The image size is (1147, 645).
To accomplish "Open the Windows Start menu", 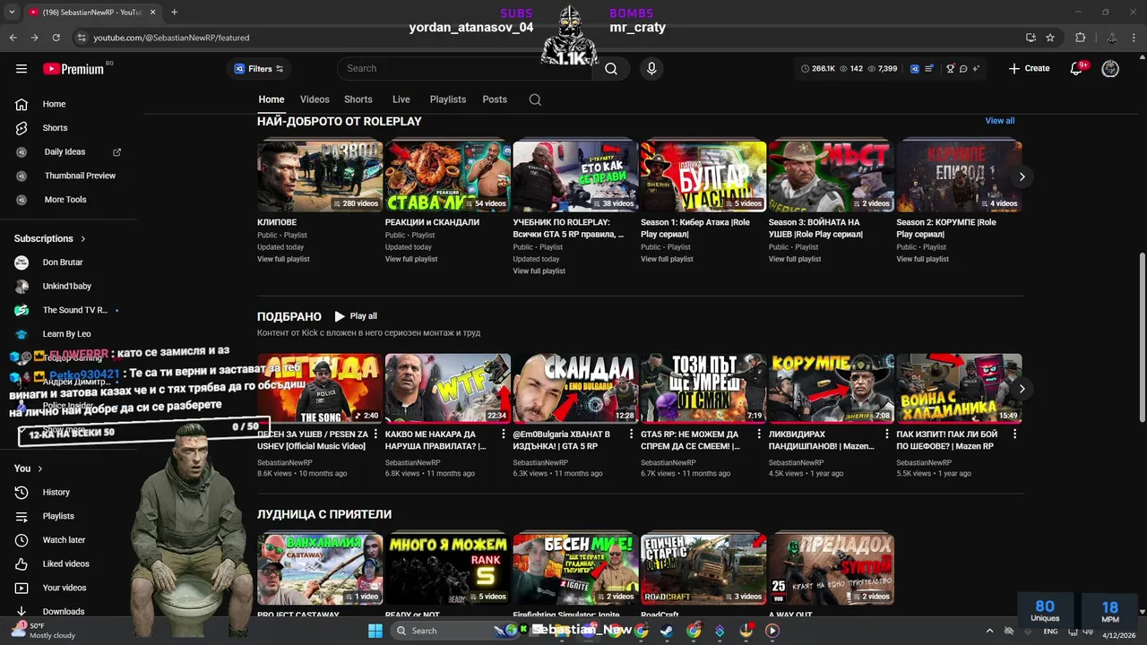I will coord(375,631).
